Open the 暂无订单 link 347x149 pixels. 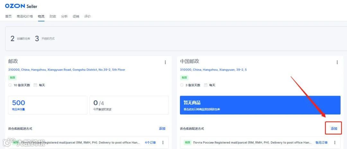[x=322, y=143]
